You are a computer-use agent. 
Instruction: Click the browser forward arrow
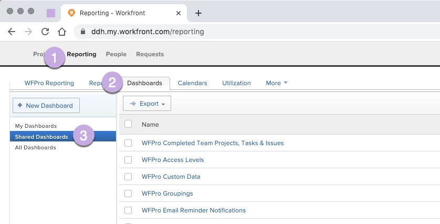coord(28,32)
